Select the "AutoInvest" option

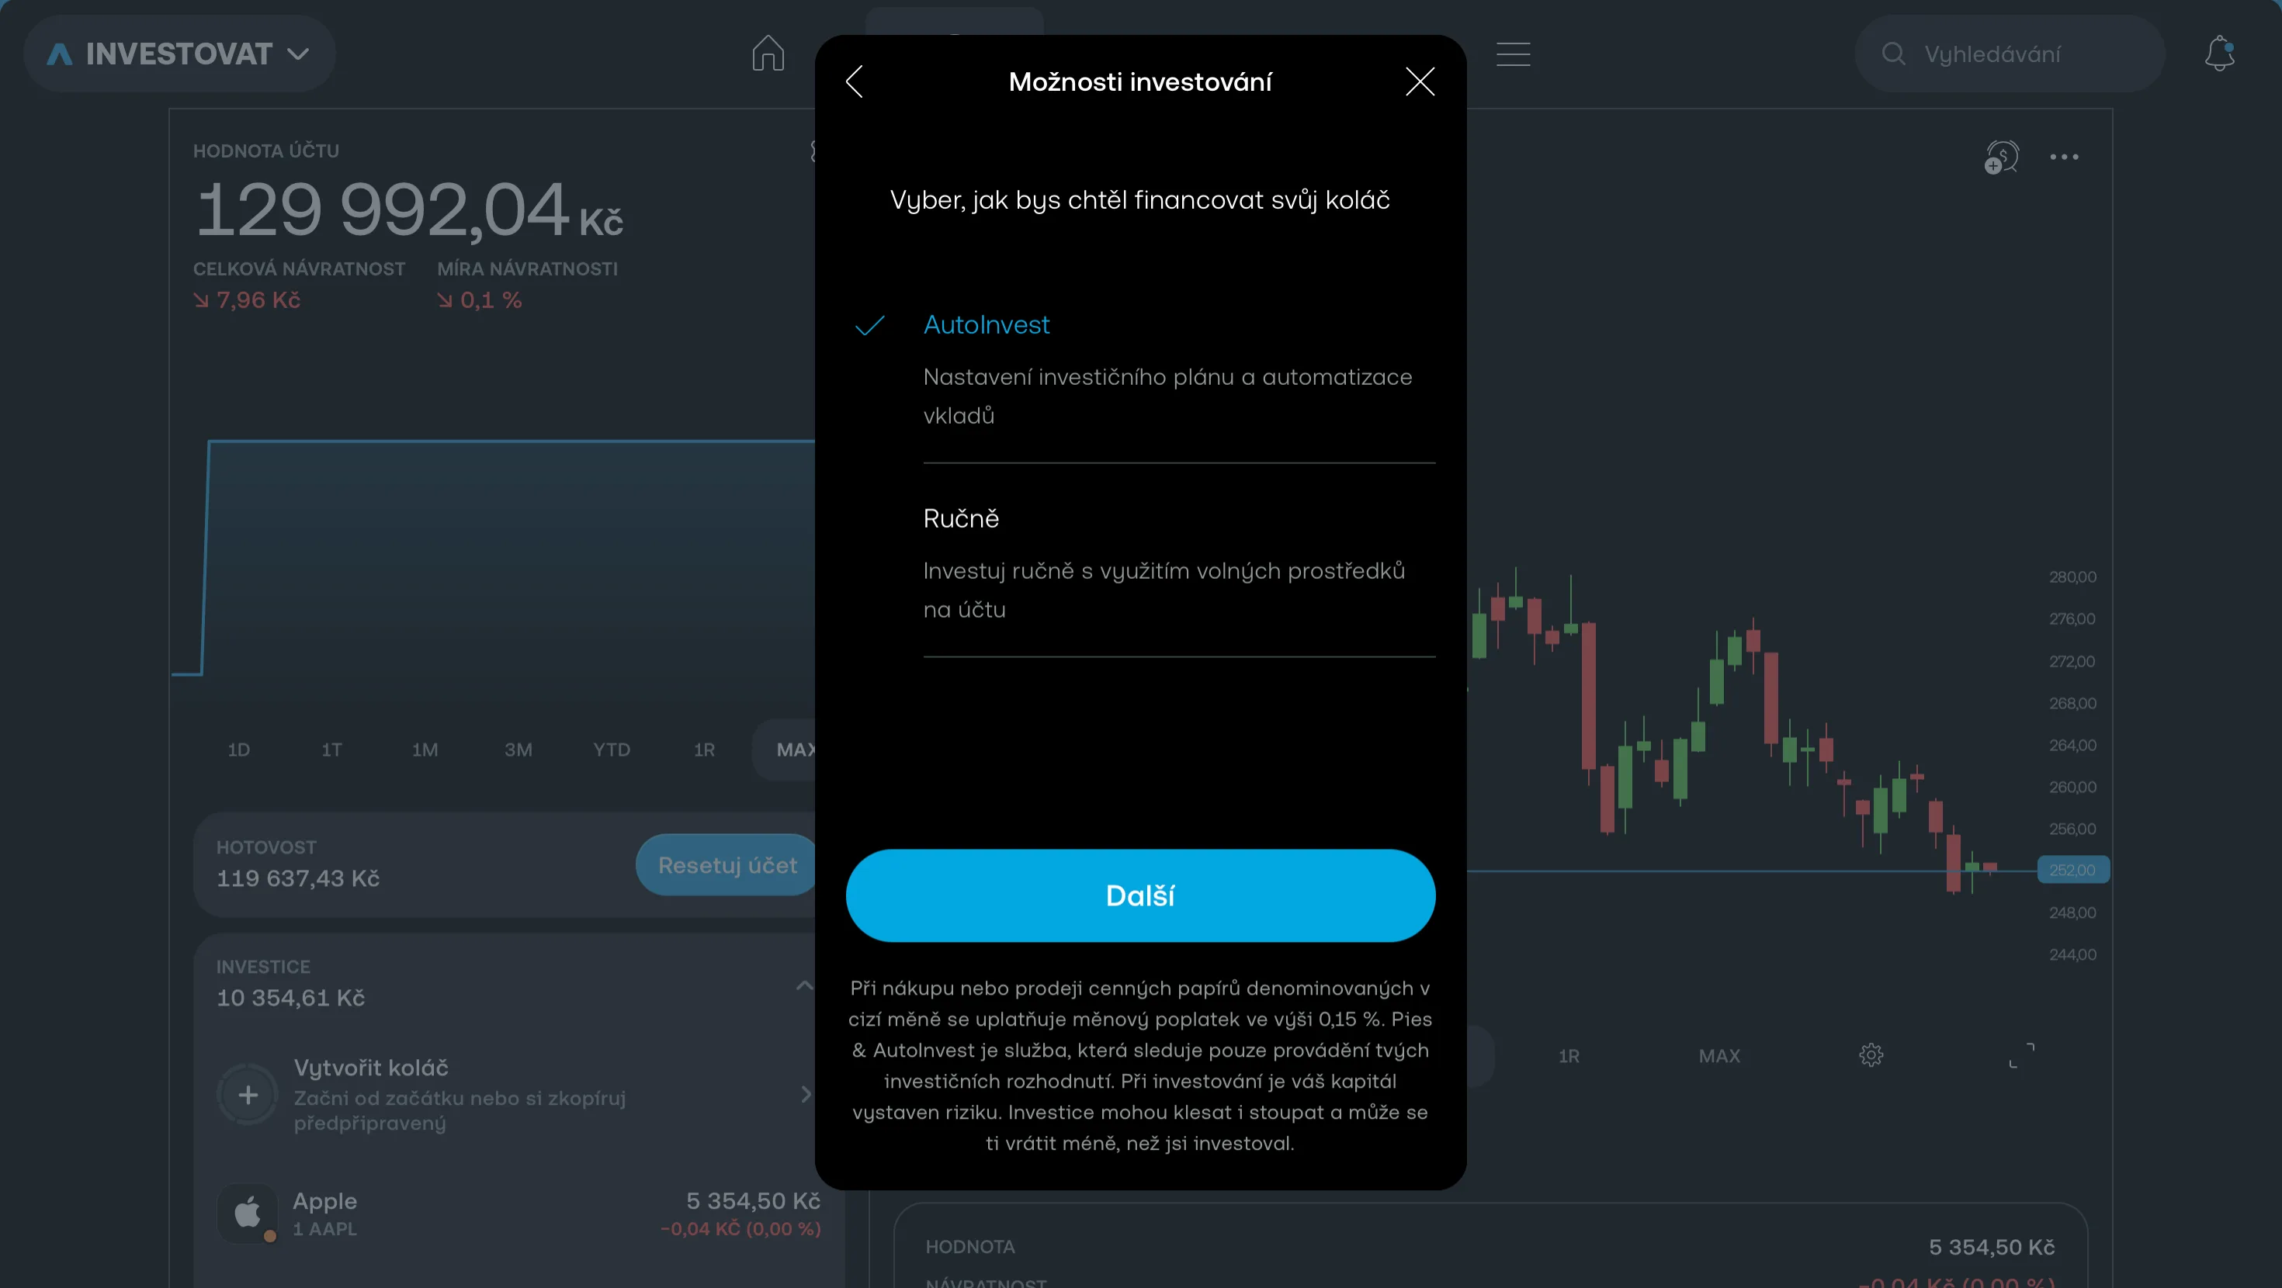pos(986,324)
